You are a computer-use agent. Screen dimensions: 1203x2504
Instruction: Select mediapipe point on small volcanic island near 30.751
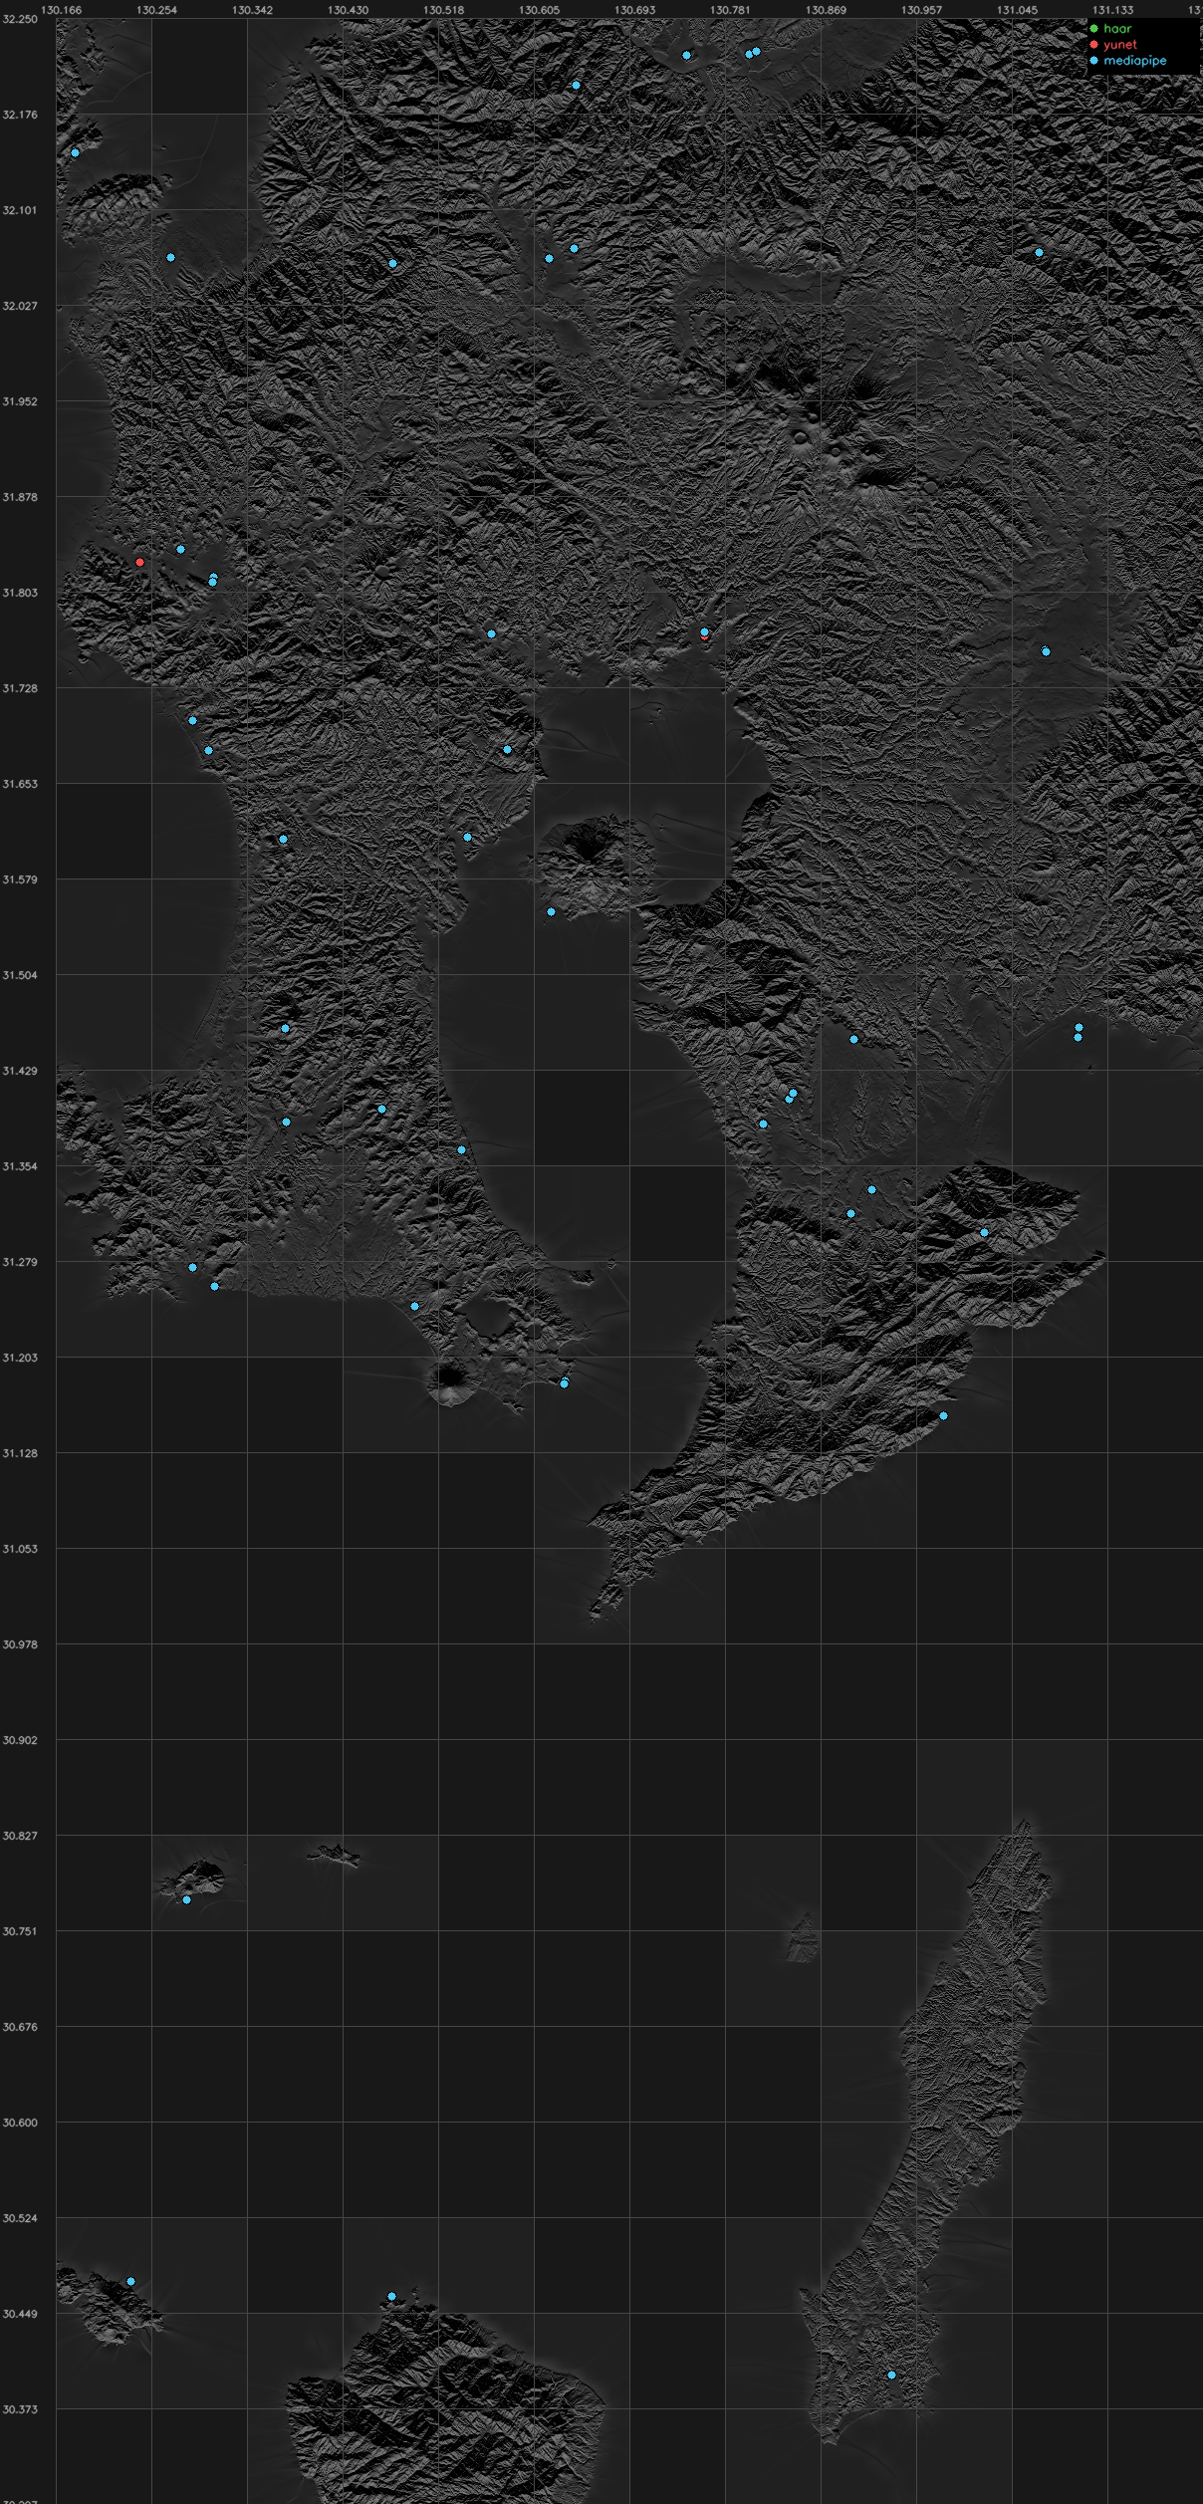(x=186, y=1899)
